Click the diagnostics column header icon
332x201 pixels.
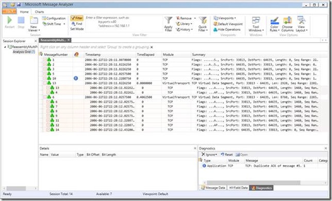[x=76, y=55]
